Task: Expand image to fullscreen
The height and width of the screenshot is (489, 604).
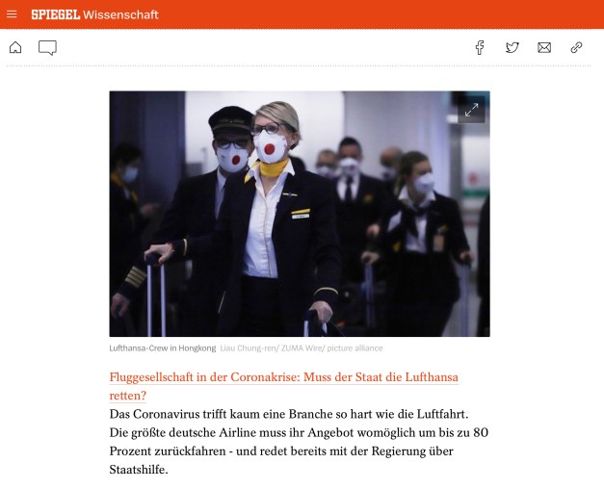Action: click(x=471, y=110)
